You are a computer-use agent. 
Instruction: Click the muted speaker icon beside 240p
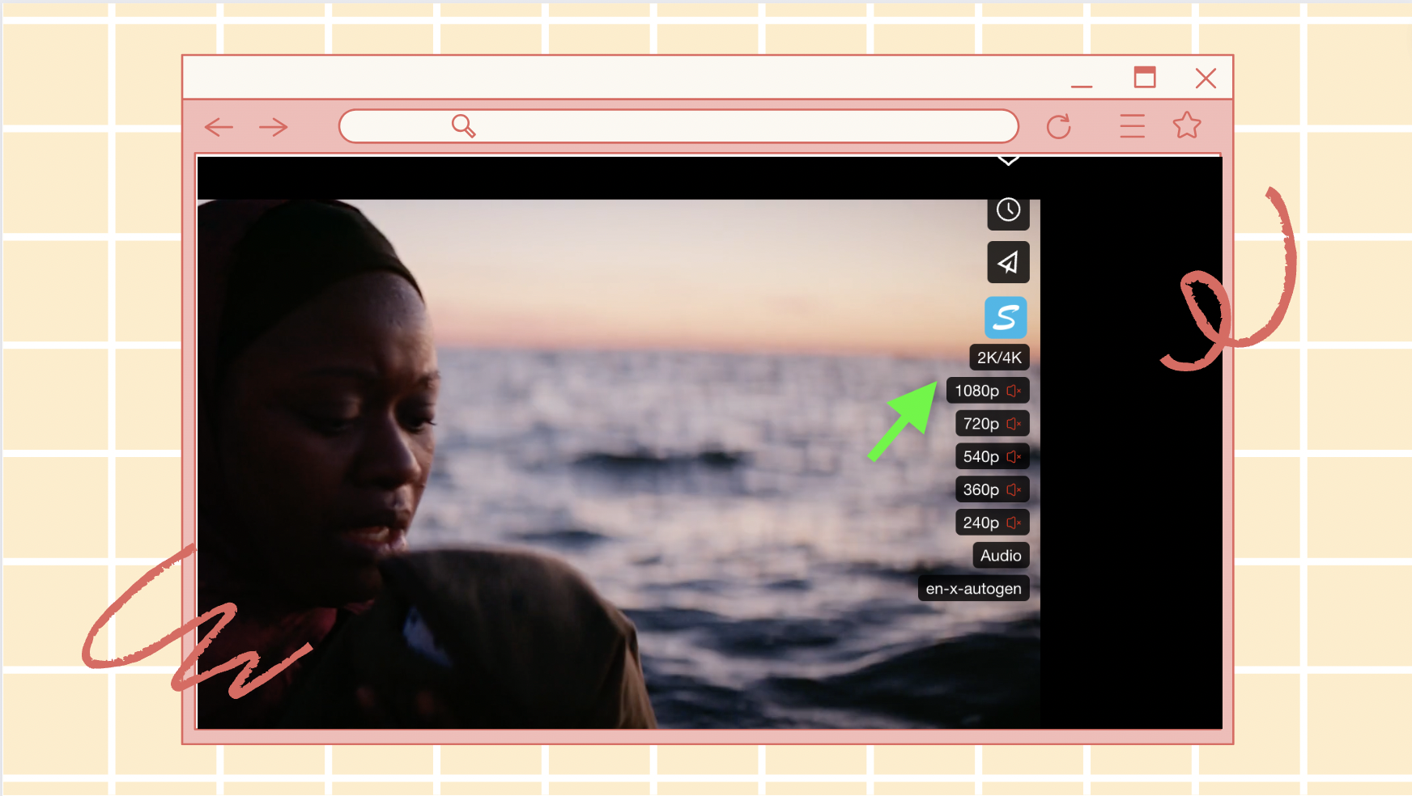pyautogui.click(x=1014, y=523)
